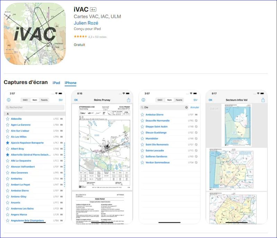Click Reims Prunay text page below chart
The height and width of the screenshot is (238, 277).
(102, 208)
